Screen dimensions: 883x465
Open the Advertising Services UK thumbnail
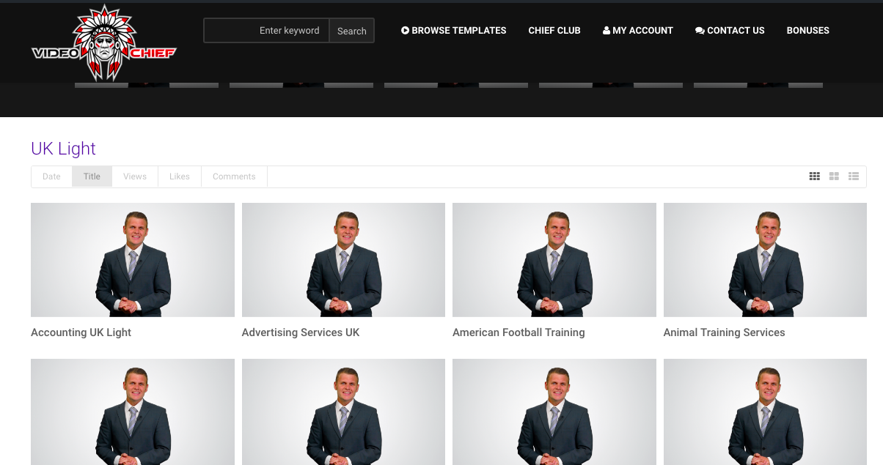[343, 260]
